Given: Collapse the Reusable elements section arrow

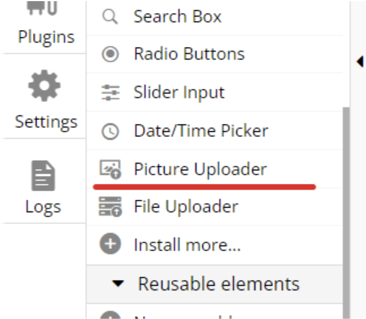Looking at the screenshot, I should click(118, 284).
